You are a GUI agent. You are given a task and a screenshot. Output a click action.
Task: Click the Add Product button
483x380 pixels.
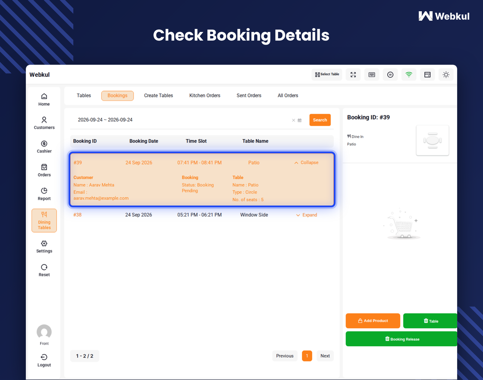click(x=373, y=321)
